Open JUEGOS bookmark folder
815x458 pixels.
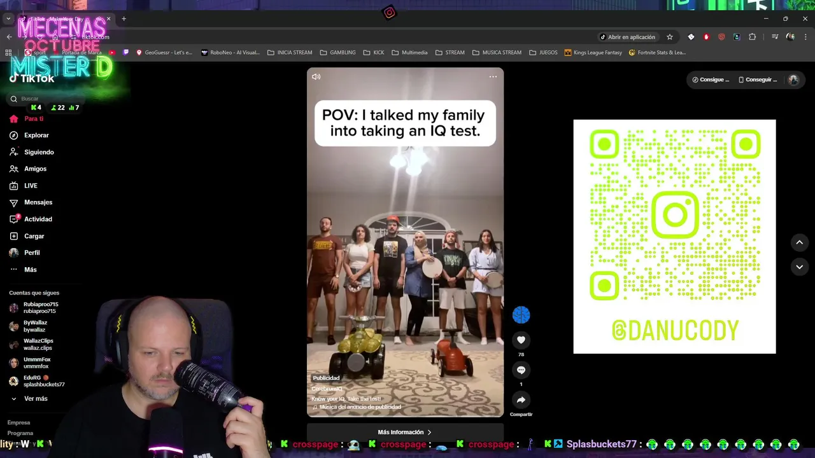coord(543,52)
